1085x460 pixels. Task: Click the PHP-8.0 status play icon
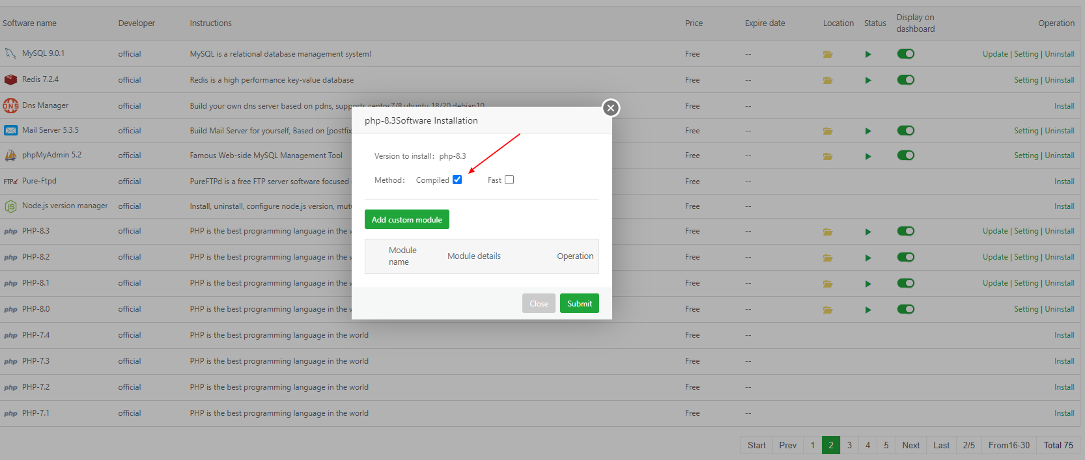tap(868, 310)
